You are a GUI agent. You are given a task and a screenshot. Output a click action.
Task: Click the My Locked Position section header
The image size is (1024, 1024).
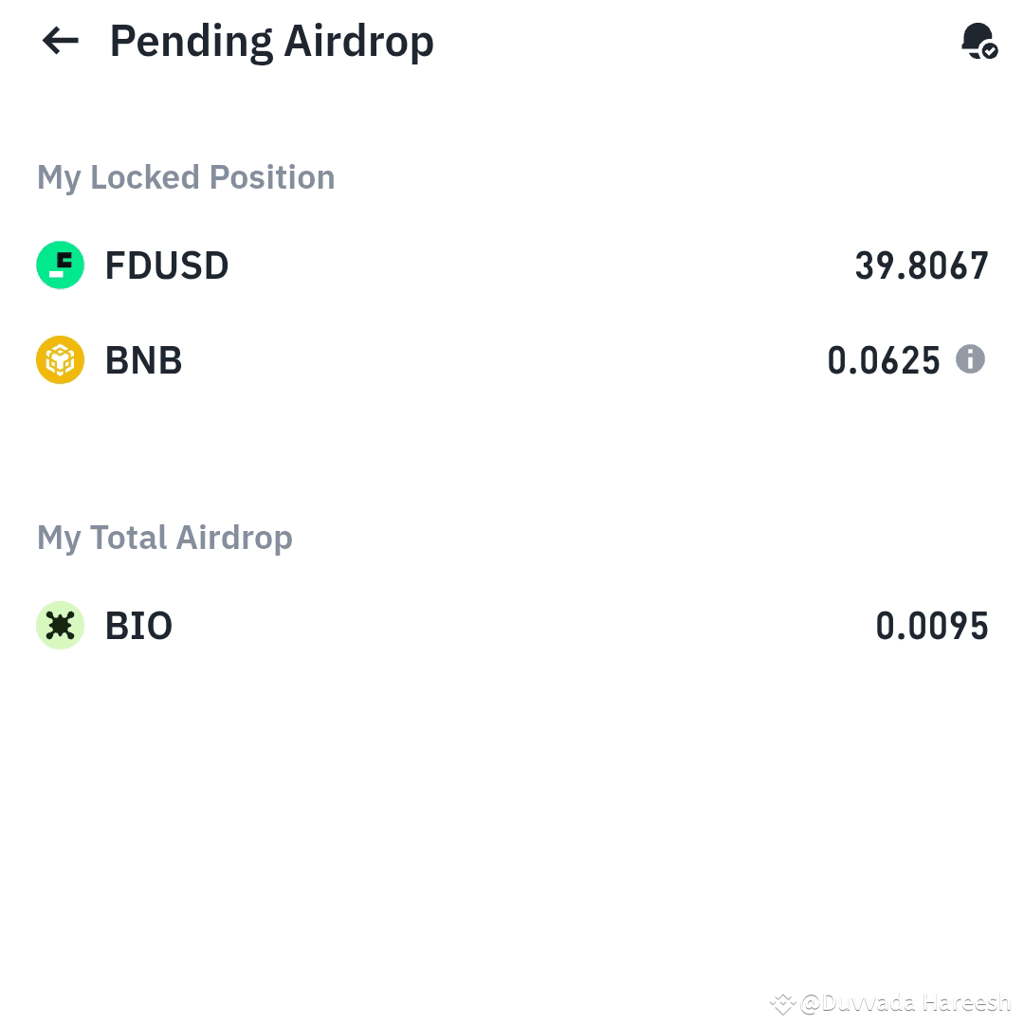pyautogui.click(x=186, y=177)
